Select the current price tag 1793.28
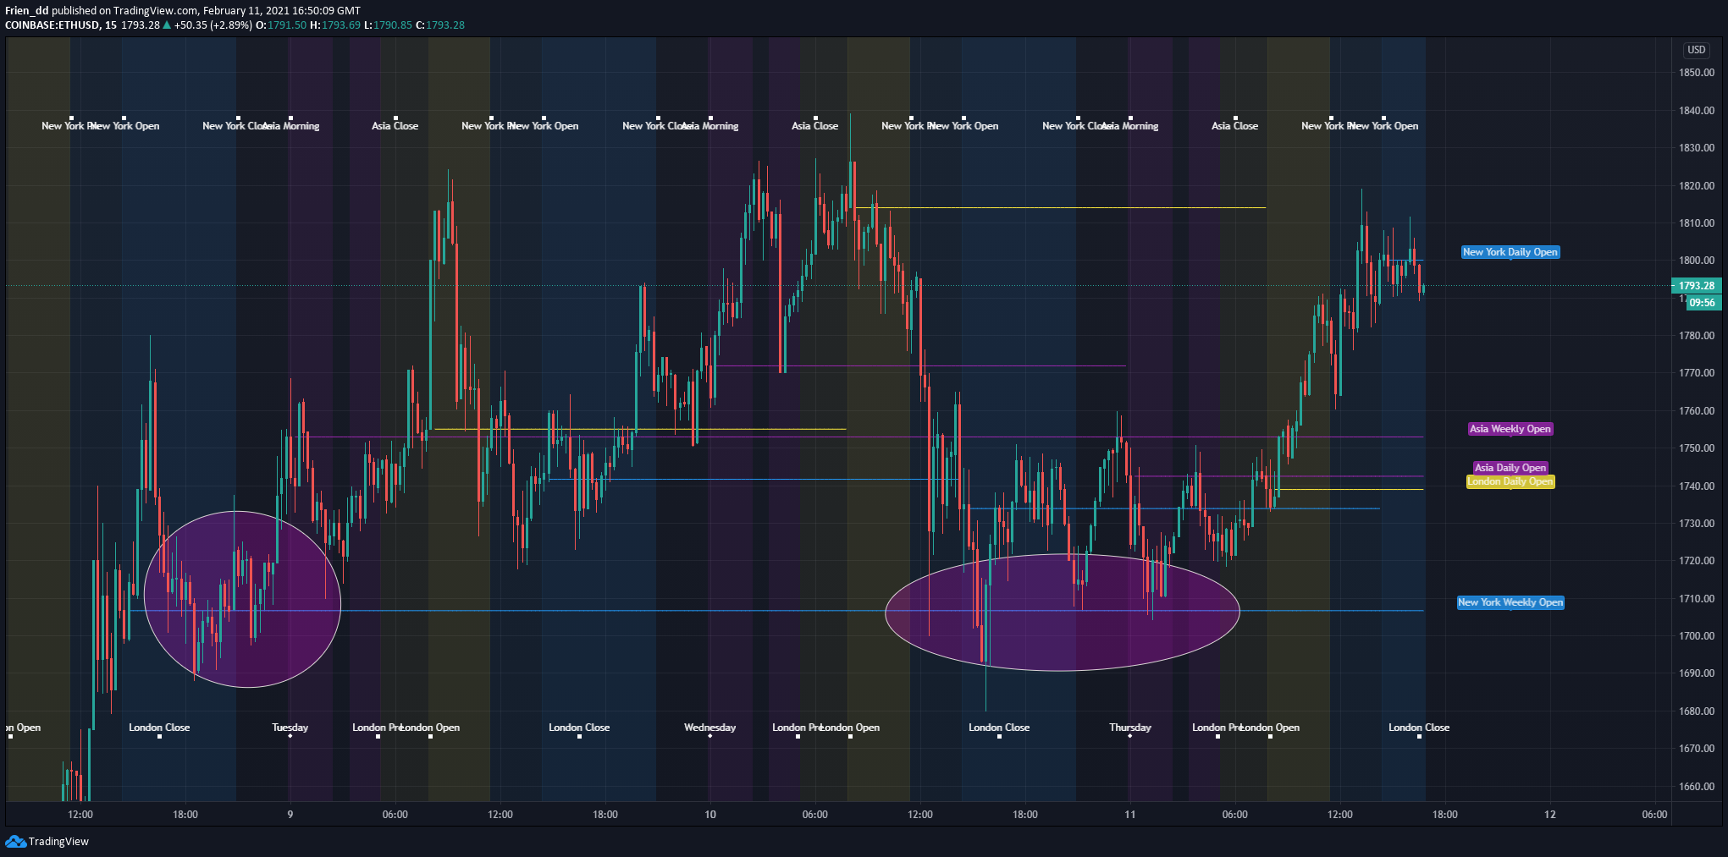This screenshot has height=857, width=1728. pos(1697,286)
